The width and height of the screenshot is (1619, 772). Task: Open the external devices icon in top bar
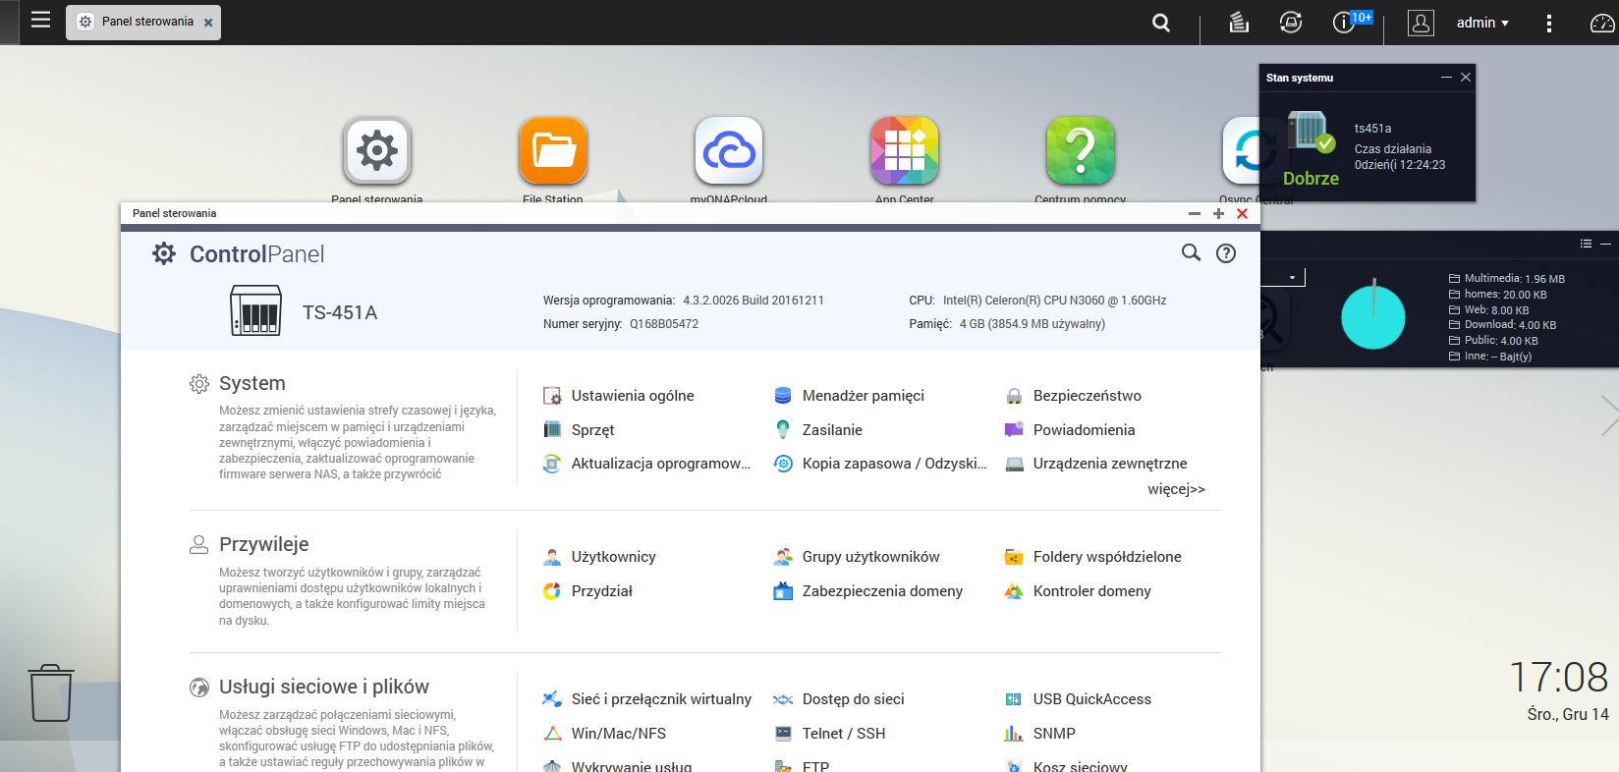tap(1291, 23)
